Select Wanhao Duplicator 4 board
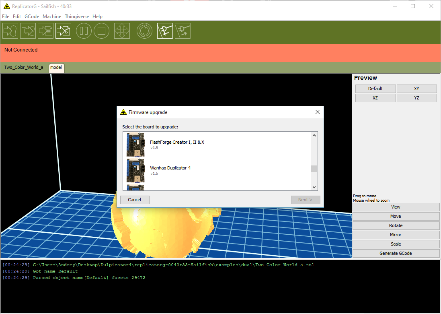Image resolution: width=441 pixels, height=314 pixels. pos(217,170)
